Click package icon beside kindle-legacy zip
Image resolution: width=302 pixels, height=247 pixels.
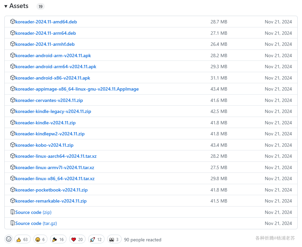pyautogui.click(x=12, y=111)
